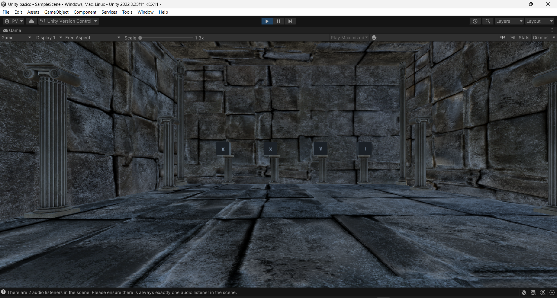
Task: Open the Display 1 dropdown
Action: tap(49, 38)
